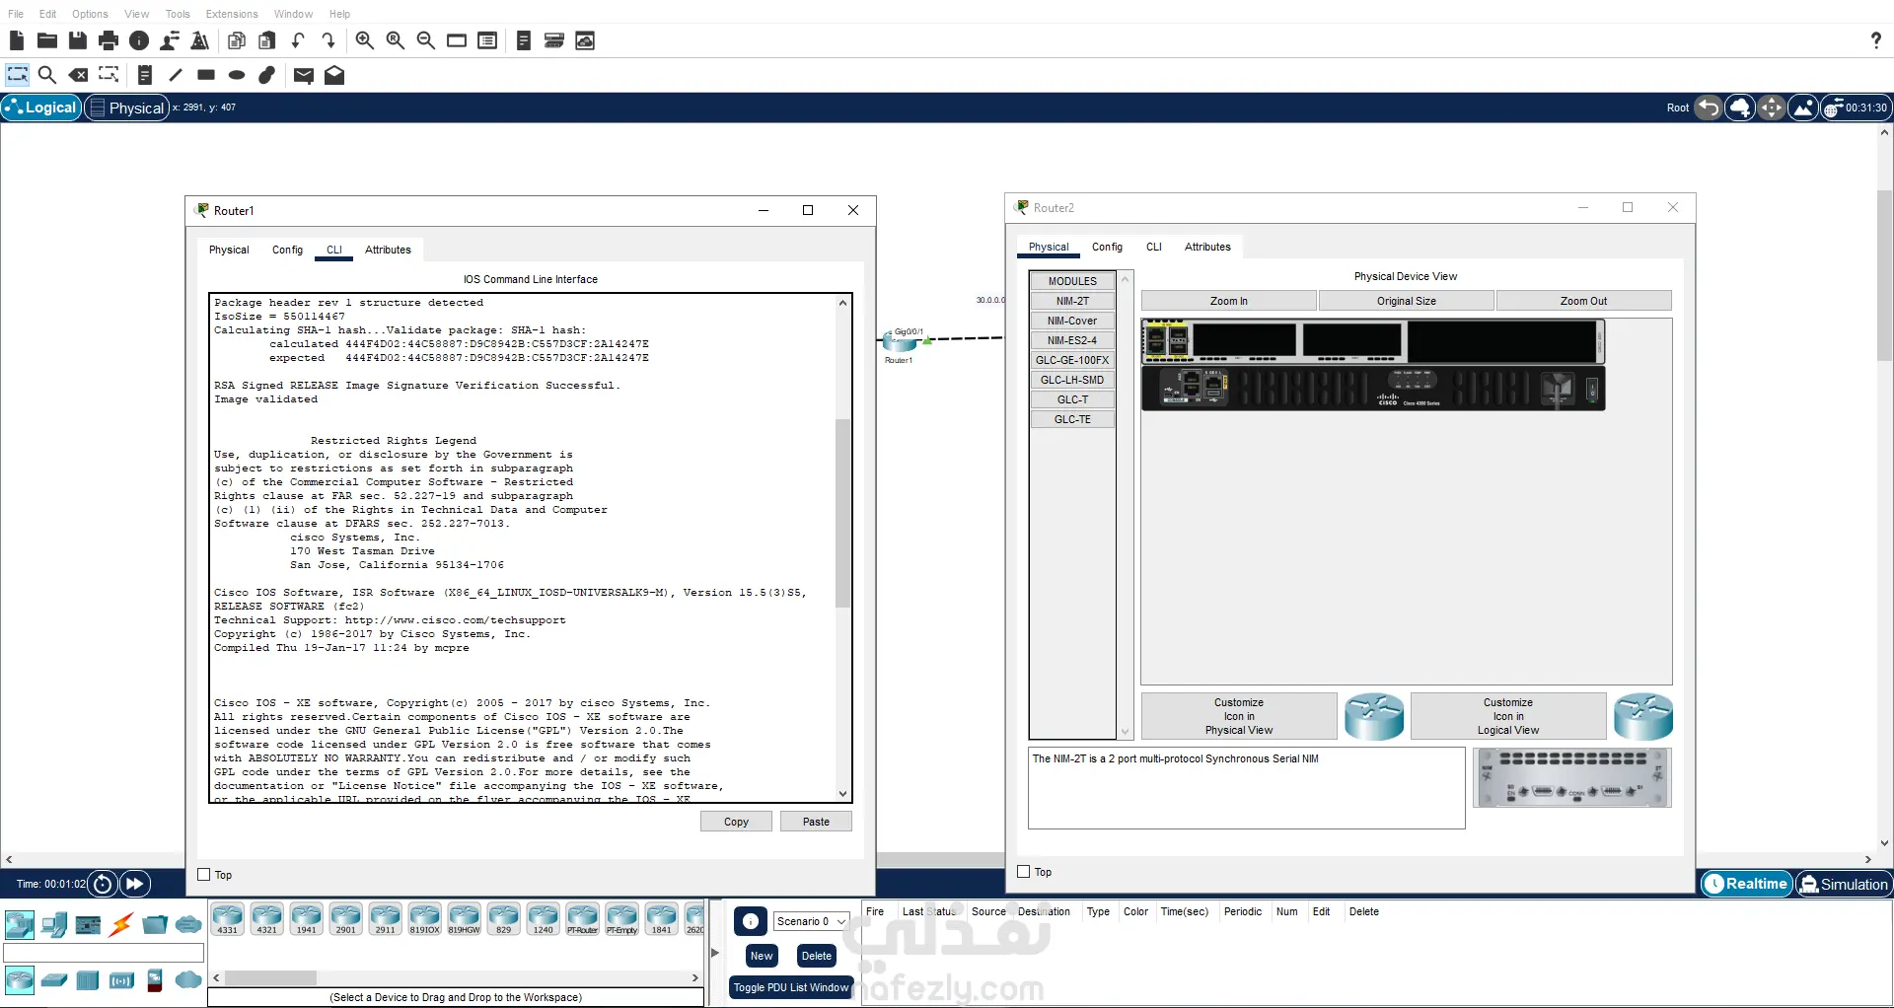Switch to Simulation mode
The image size is (1894, 1008).
(x=1844, y=884)
